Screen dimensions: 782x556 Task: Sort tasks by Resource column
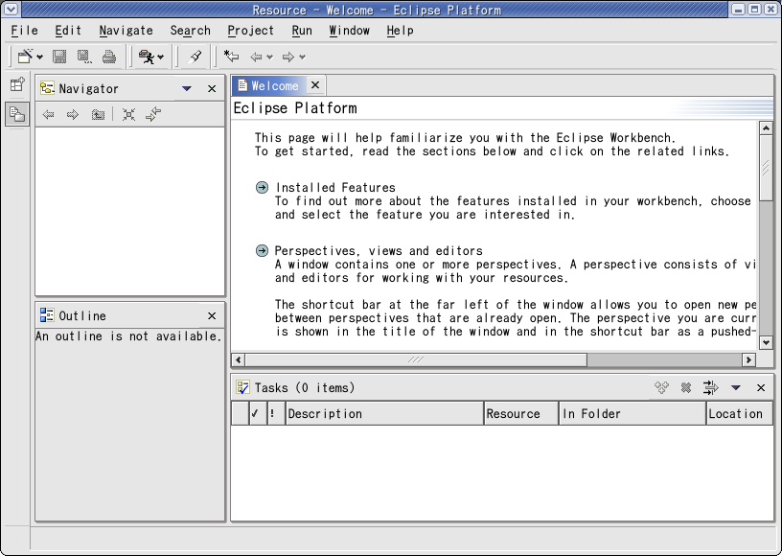pyautogui.click(x=521, y=413)
